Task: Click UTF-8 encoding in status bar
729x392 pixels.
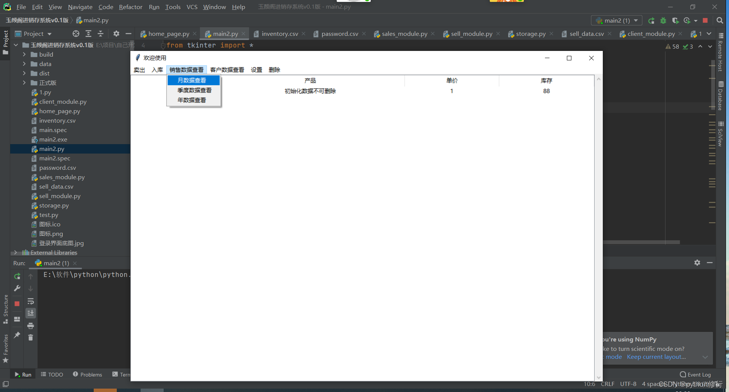Action: pyautogui.click(x=628, y=384)
